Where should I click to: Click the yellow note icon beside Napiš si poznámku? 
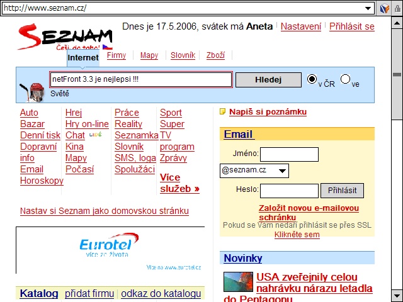[x=222, y=112]
